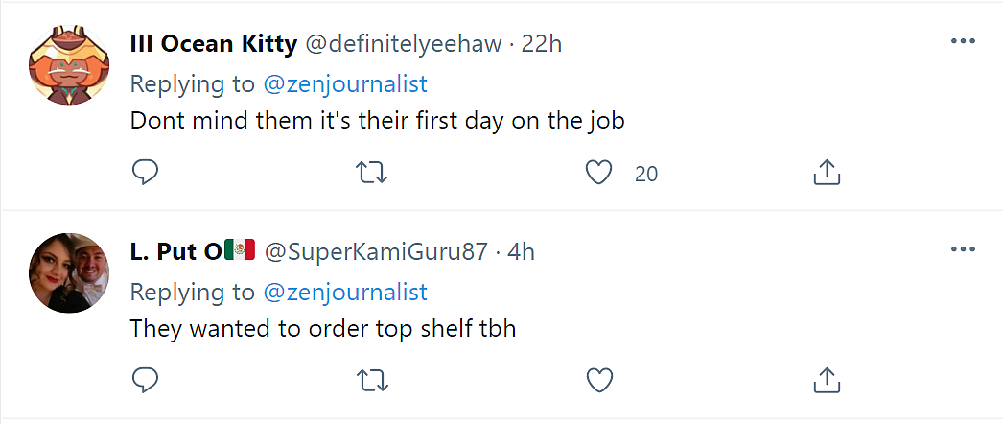1003x424 pixels.
Task: Open III Ocean Kitty's profile avatar
Action: coord(69,65)
